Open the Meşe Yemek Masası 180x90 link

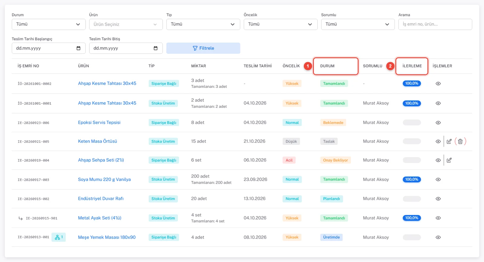(107, 237)
